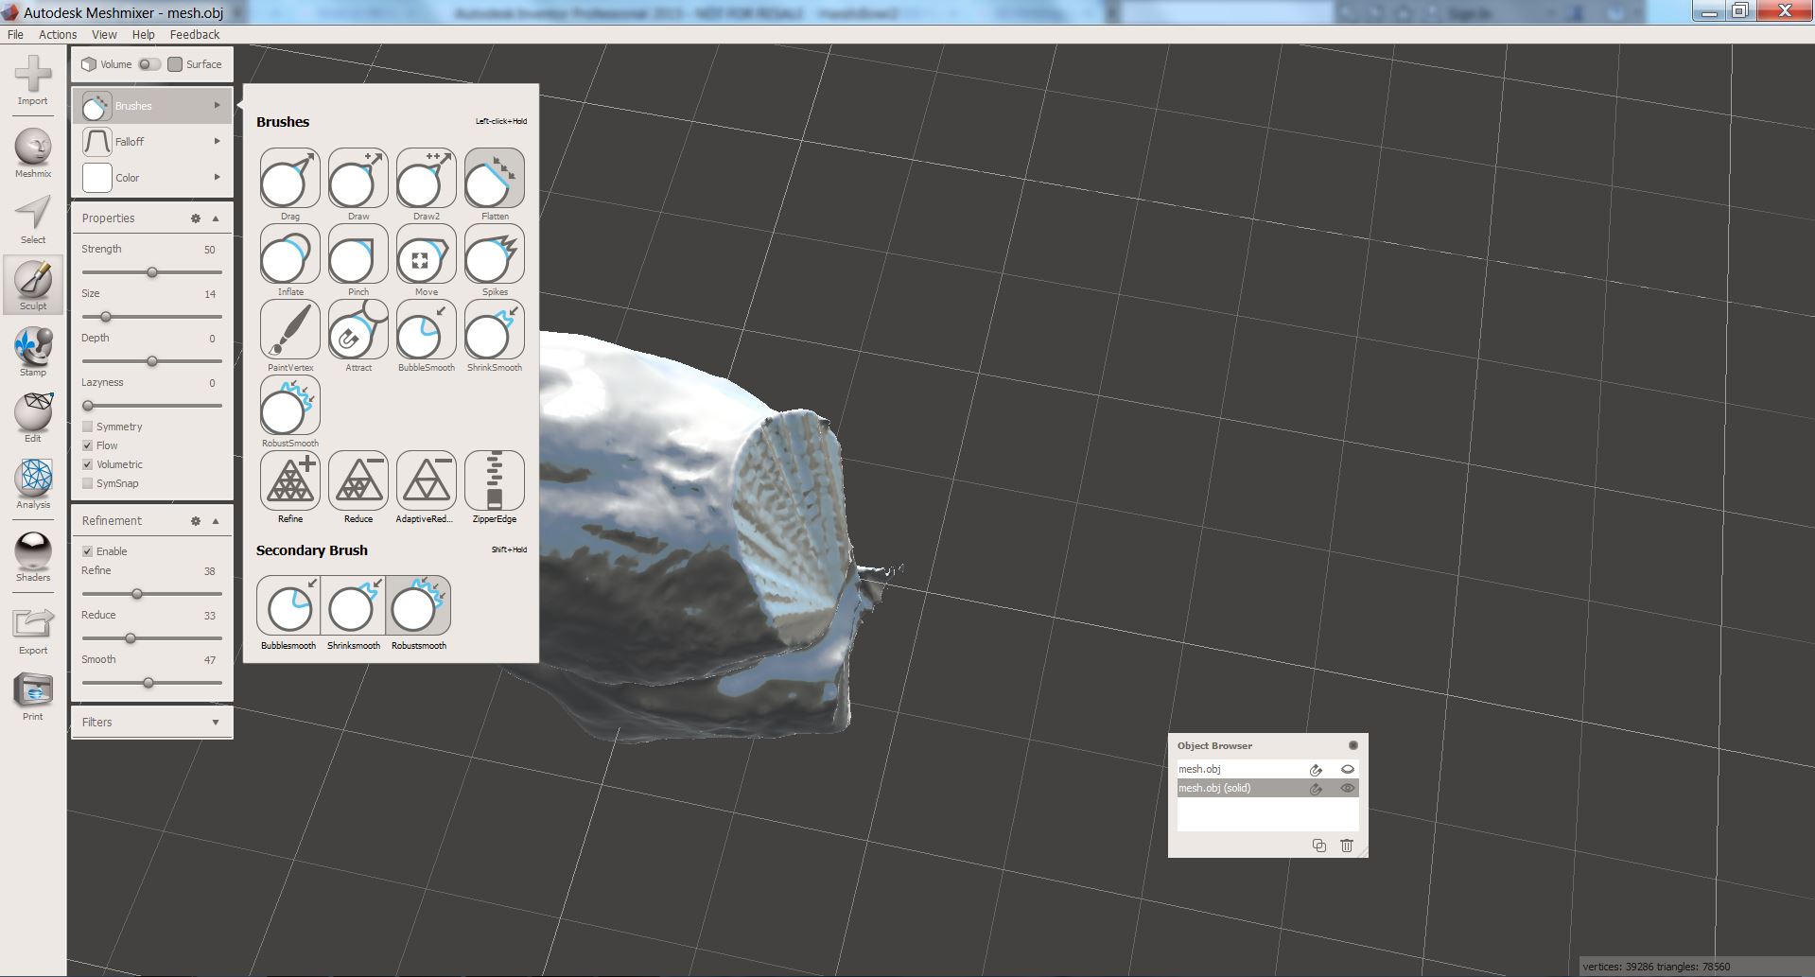1815x977 pixels.
Task: Select the RobustSmooth primary brush
Action: [x=289, y=405]
